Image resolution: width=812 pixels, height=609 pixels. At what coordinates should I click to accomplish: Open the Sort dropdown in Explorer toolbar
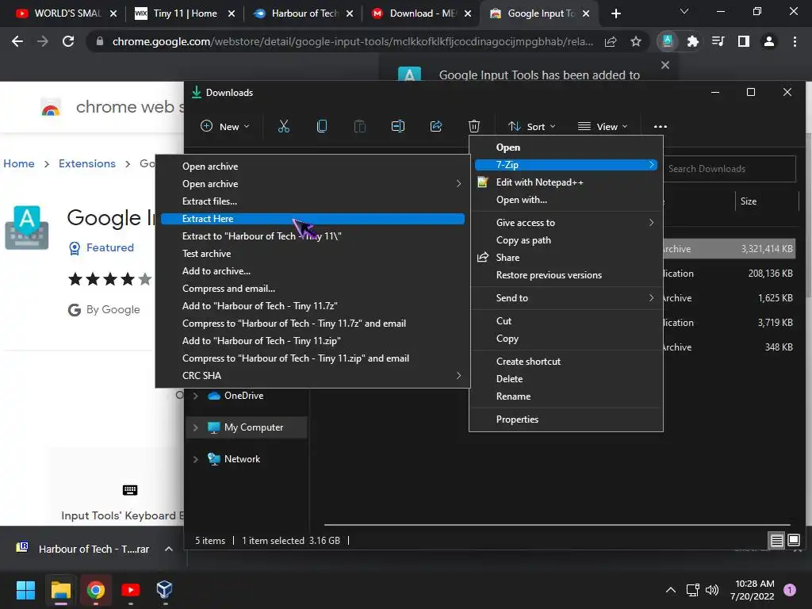531,126
